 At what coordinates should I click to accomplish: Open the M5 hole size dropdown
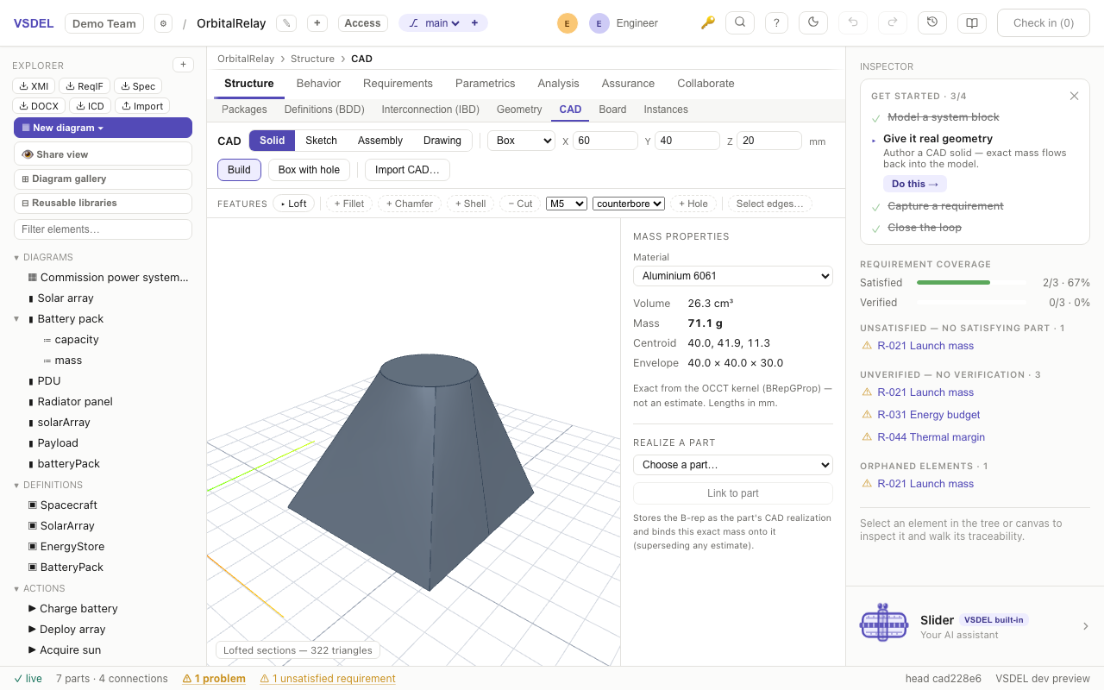pyautogui.click(x=567, y=204)
